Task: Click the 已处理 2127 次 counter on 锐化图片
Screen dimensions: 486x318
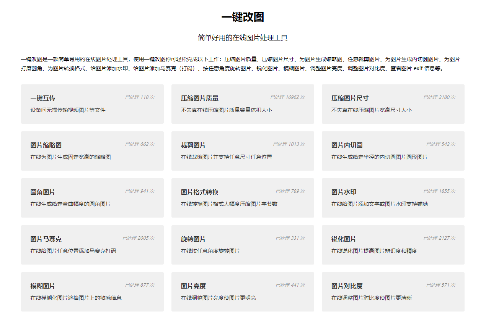Action: pos(439,237)
